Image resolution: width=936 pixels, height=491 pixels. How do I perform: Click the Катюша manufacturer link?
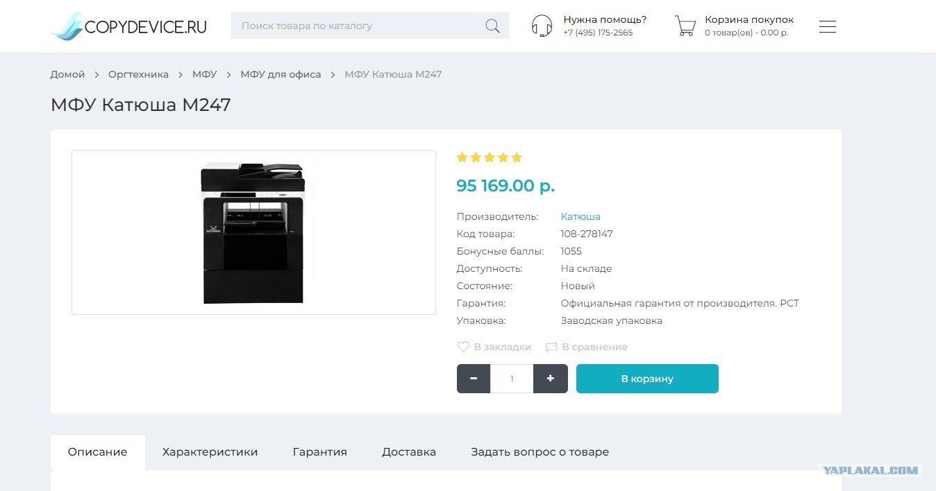(x=580, y=216)
